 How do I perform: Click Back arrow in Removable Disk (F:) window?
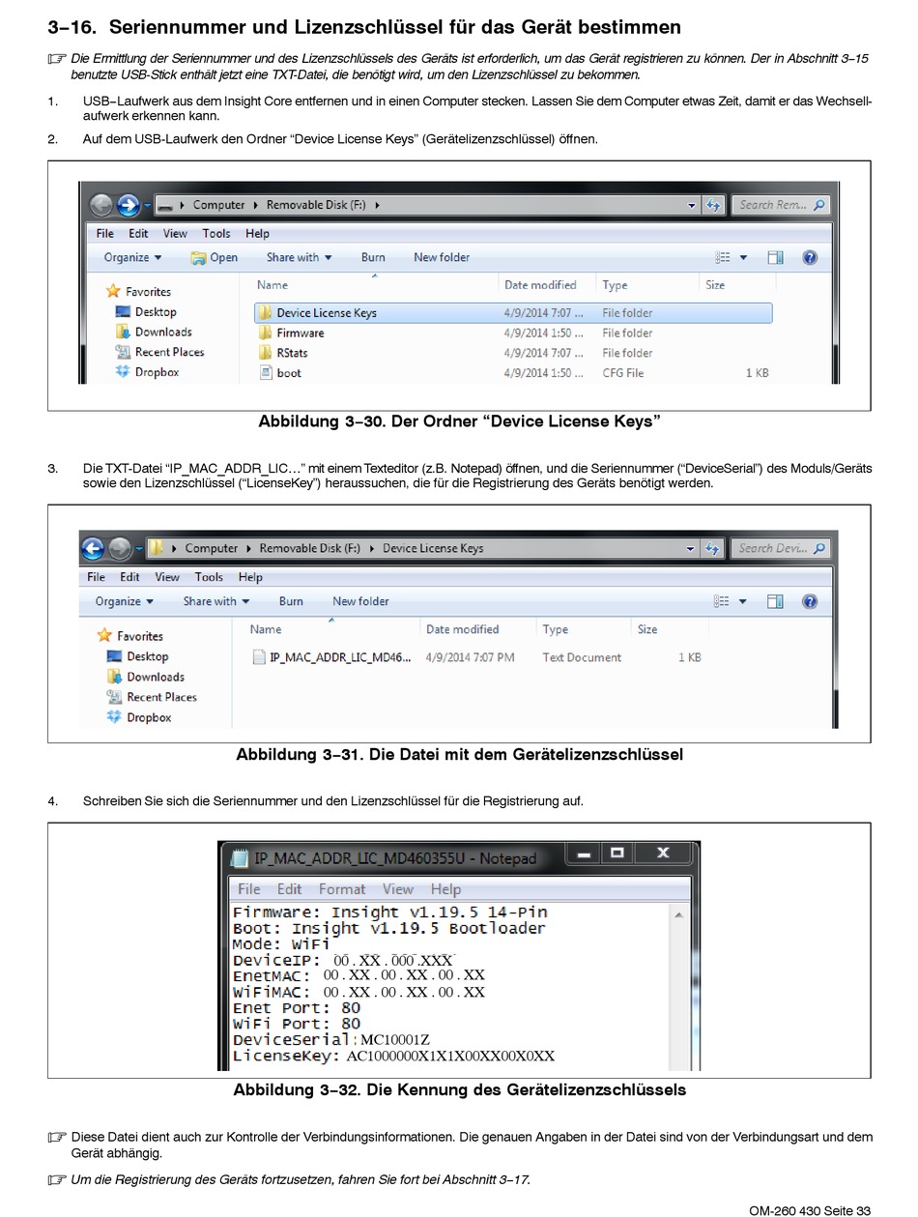pyautogui.click(x=101, y=205)
